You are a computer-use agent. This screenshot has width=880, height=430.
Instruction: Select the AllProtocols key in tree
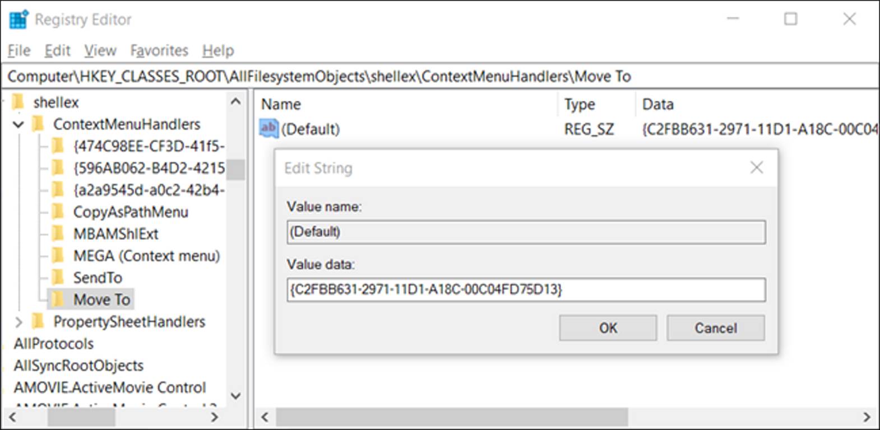tap(54, 344)
